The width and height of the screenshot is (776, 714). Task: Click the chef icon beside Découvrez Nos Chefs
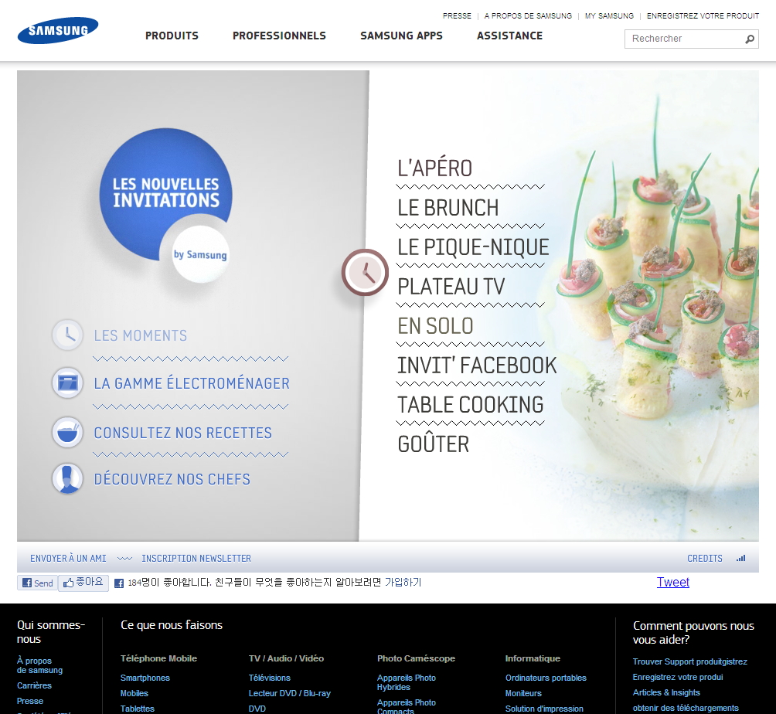click(67, 478)
